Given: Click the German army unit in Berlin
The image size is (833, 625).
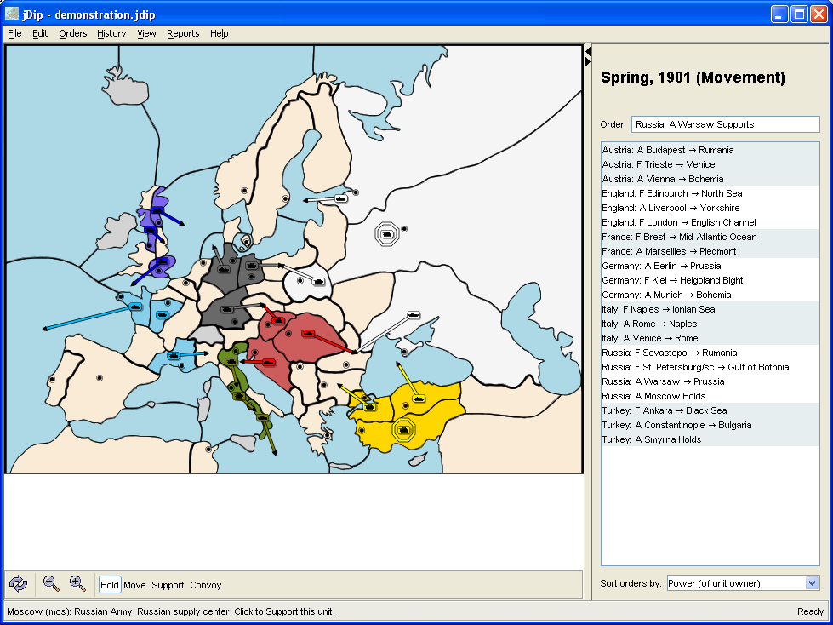Looking at the screenshot, I should coord(252,265).
